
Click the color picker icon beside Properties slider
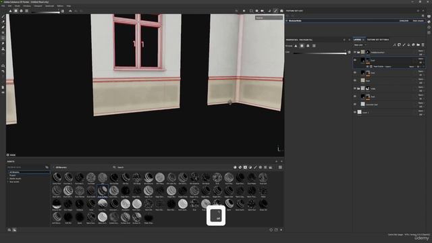pyautogui.click(x=349, y=52)
